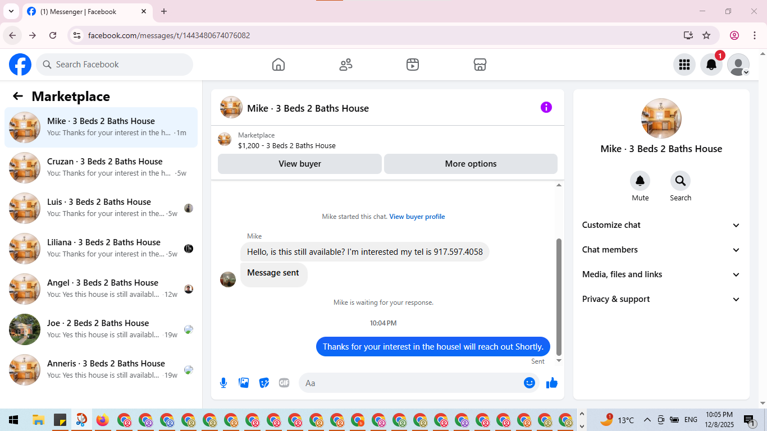The height and width of the screenshot is (431, 767).
Task: Click the browser address bar URL
Action: coord(169,35)
